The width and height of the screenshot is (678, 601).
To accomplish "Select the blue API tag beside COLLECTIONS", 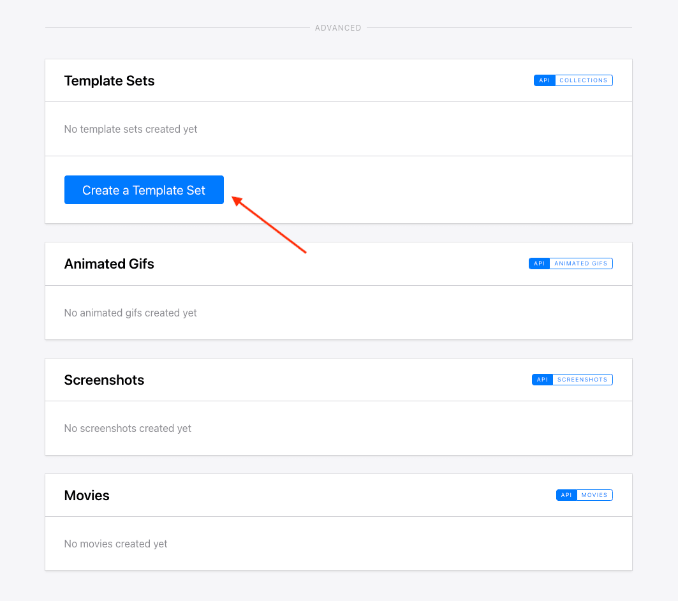I will [544, 80].
